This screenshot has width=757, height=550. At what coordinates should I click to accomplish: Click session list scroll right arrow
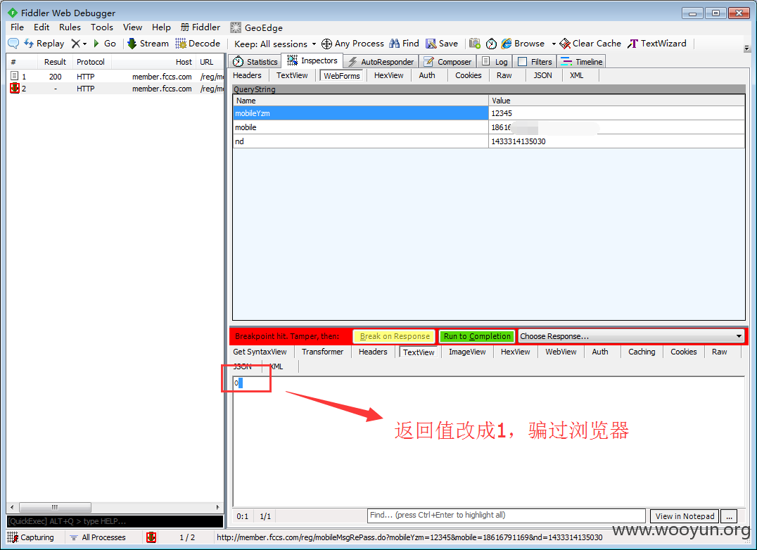[x=217, y=507]
